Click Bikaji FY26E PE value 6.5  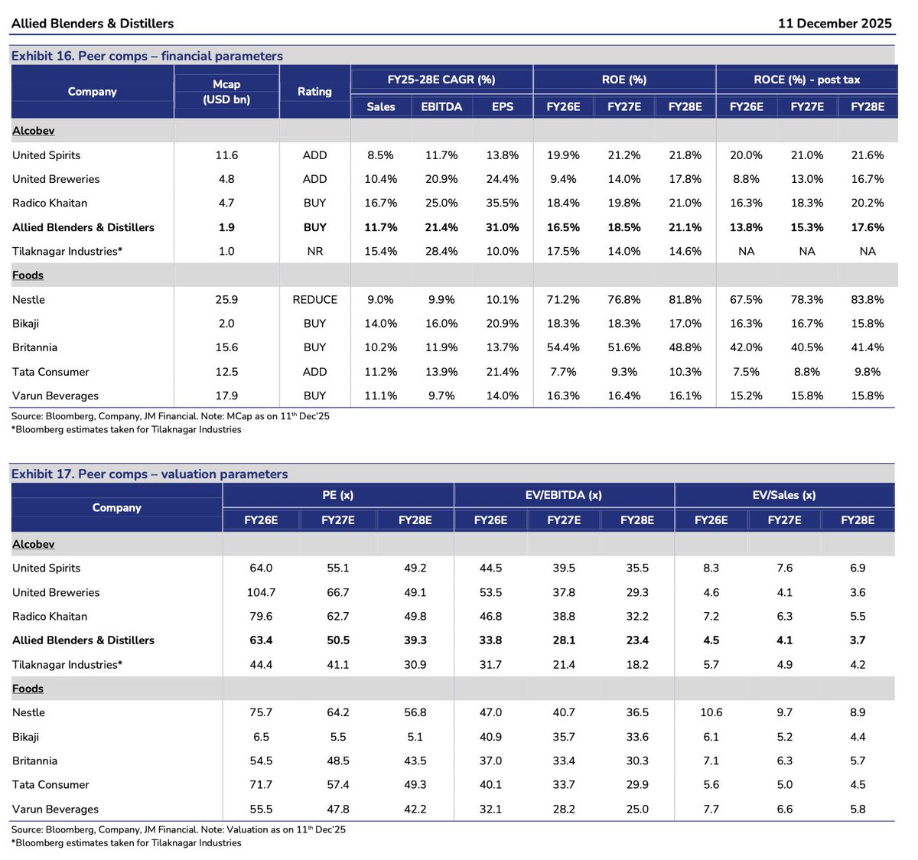[x=261, y=737]
